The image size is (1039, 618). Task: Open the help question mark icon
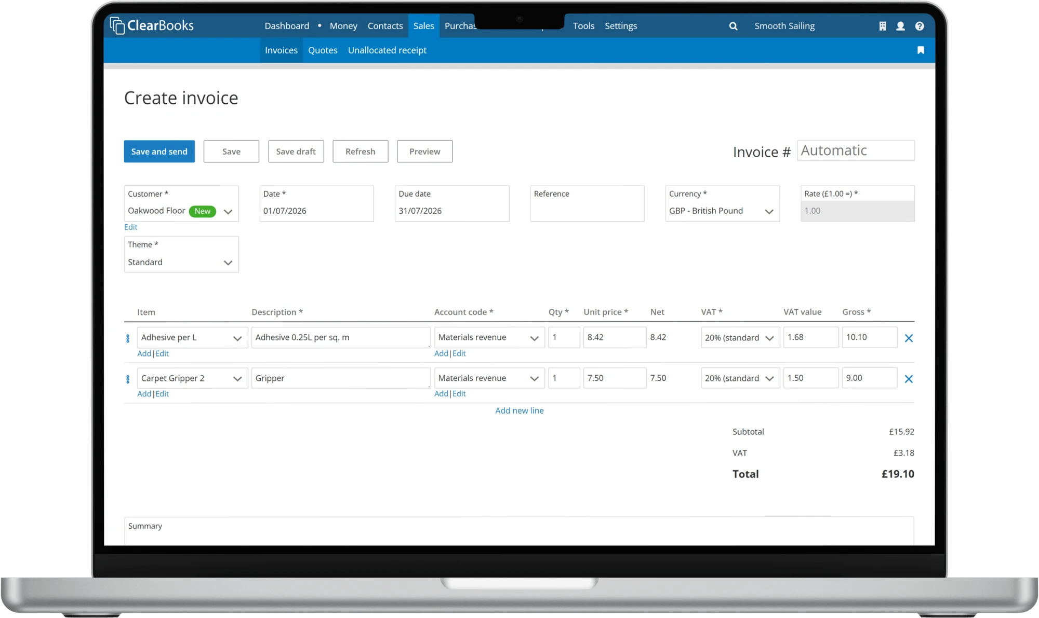tap(920, 26)
